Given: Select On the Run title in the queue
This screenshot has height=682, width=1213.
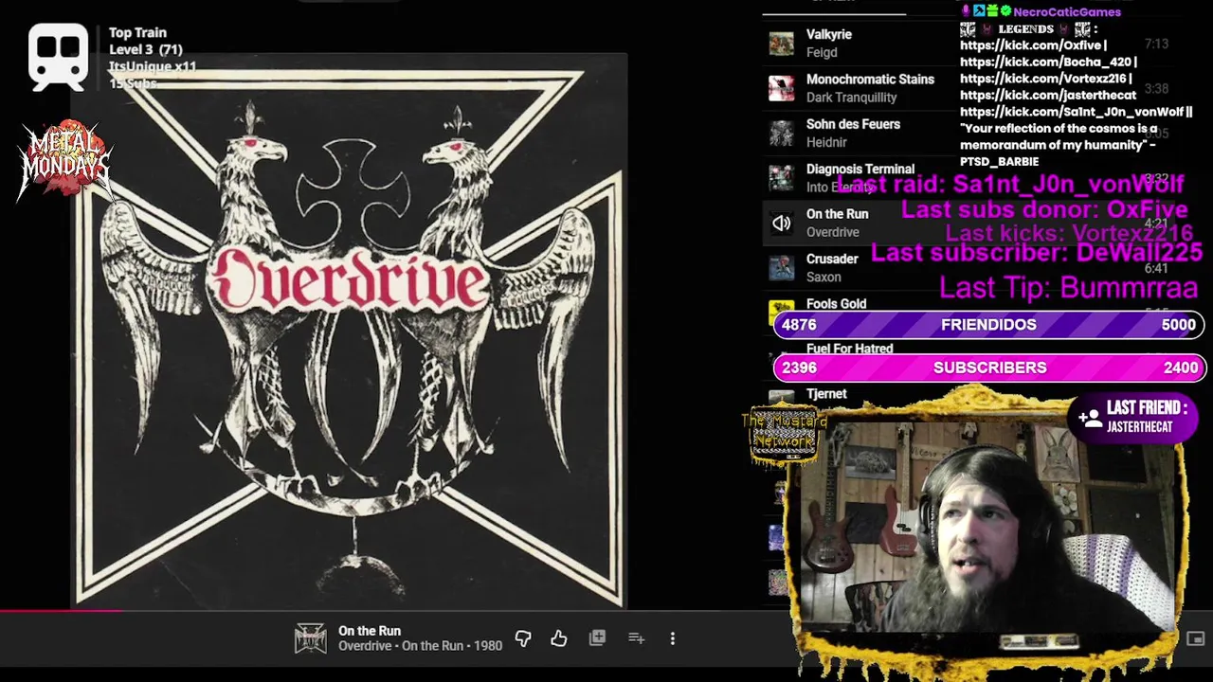Looking at the screenshot, I should point(837,214).
